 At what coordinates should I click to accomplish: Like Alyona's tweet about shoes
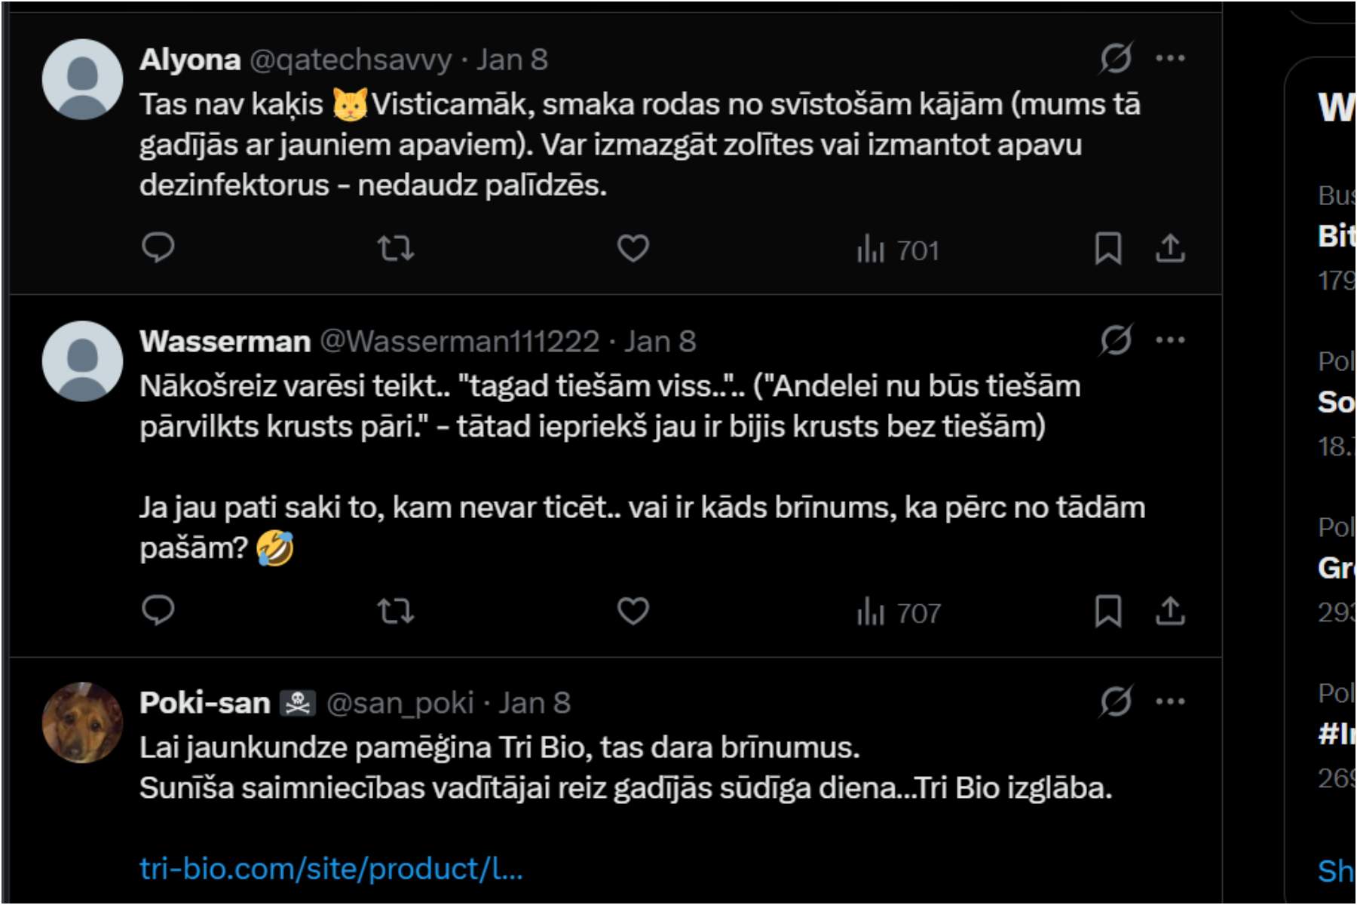(633, 247)
